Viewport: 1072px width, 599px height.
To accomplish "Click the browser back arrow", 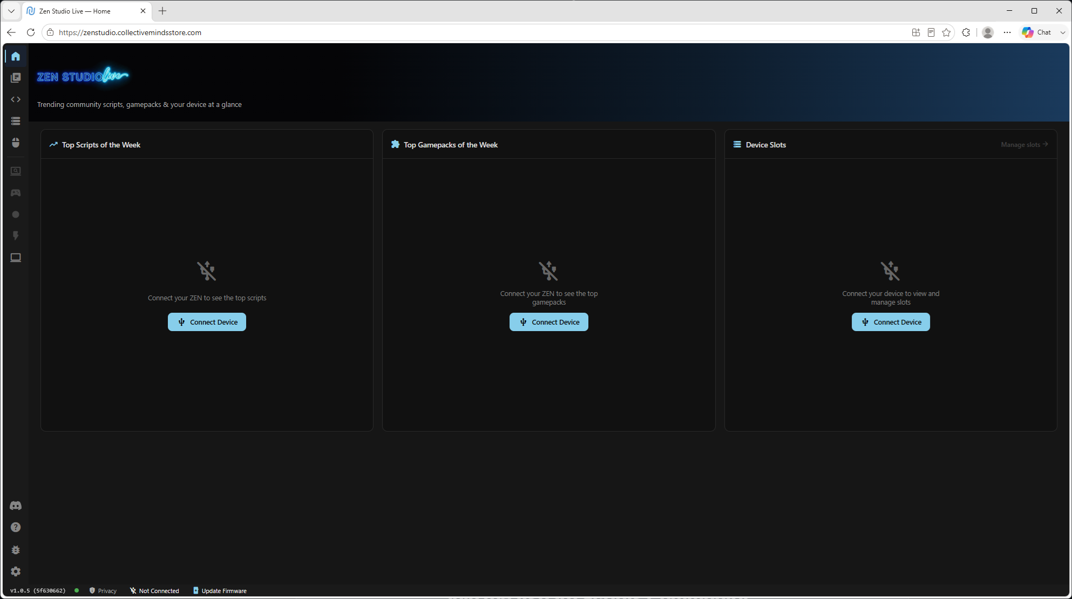I will point(11,32).
